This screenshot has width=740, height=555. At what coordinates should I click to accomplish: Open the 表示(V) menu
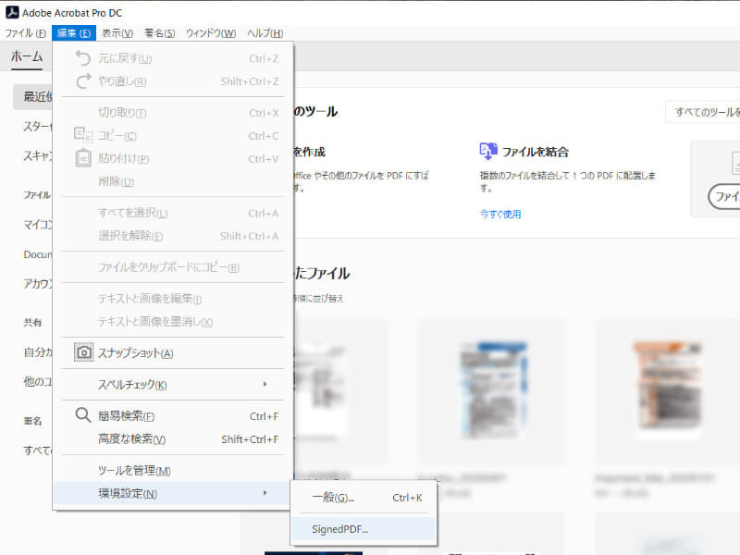pyautogui.click(x=117, y=33)
